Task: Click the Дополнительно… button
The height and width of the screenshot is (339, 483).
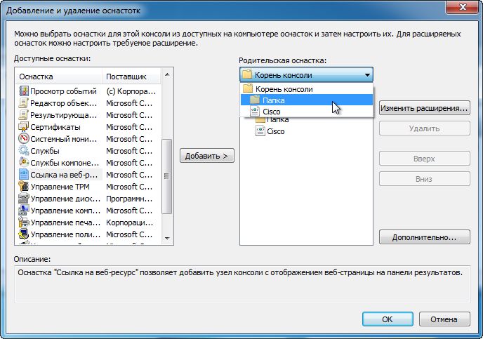Action: point(425,237)
